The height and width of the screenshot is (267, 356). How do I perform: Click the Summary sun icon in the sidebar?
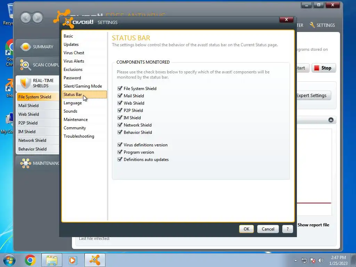(26, 47)
